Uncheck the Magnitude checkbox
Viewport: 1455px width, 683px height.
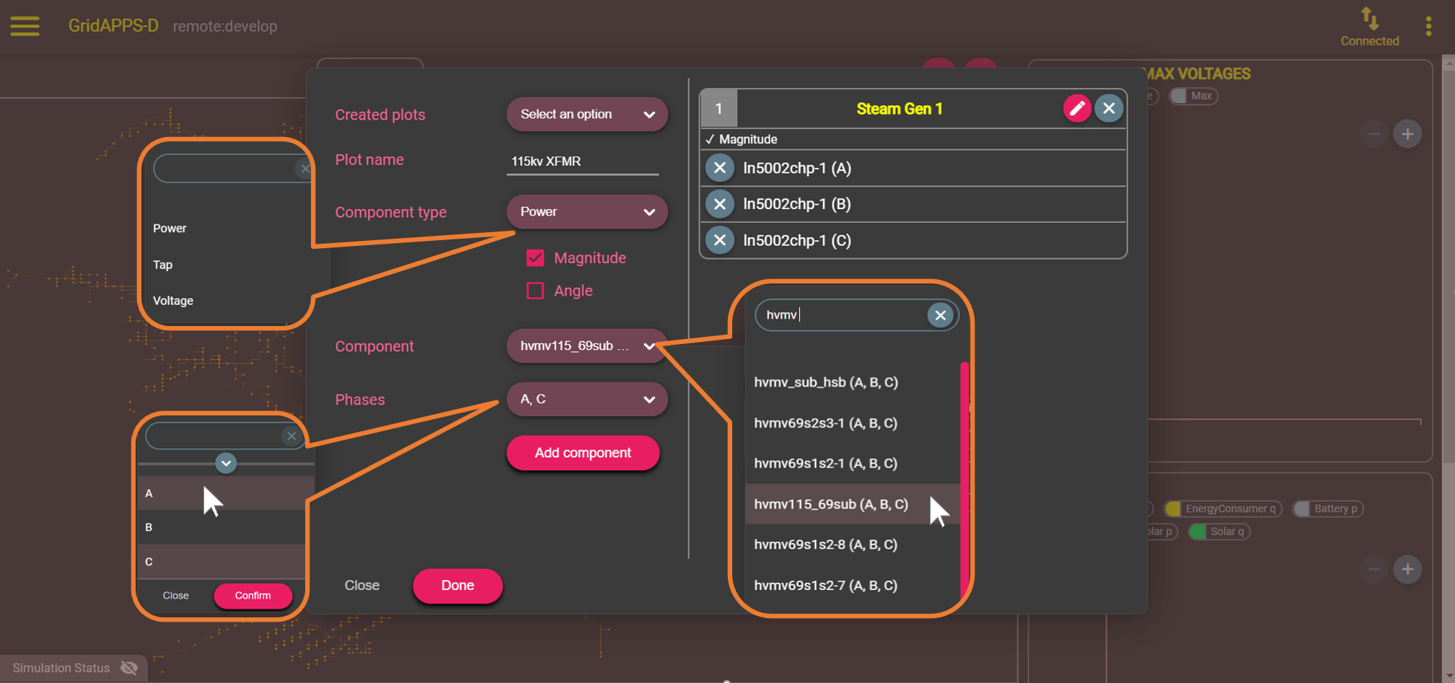point(535,257)
